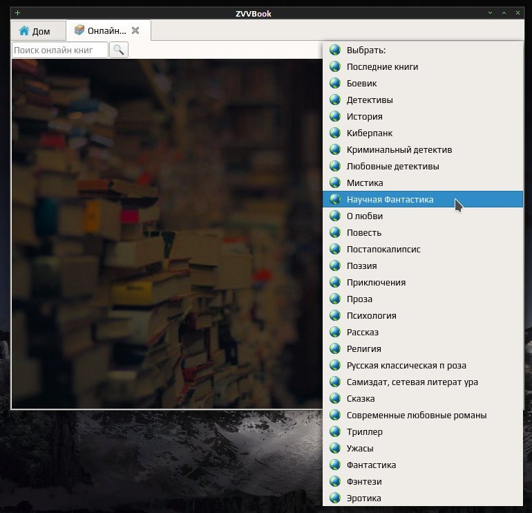This screenshot has height=513, width=532.
Task: Select Любовные детективы entry
Action: pyautogui.click(x=423, y=167)
